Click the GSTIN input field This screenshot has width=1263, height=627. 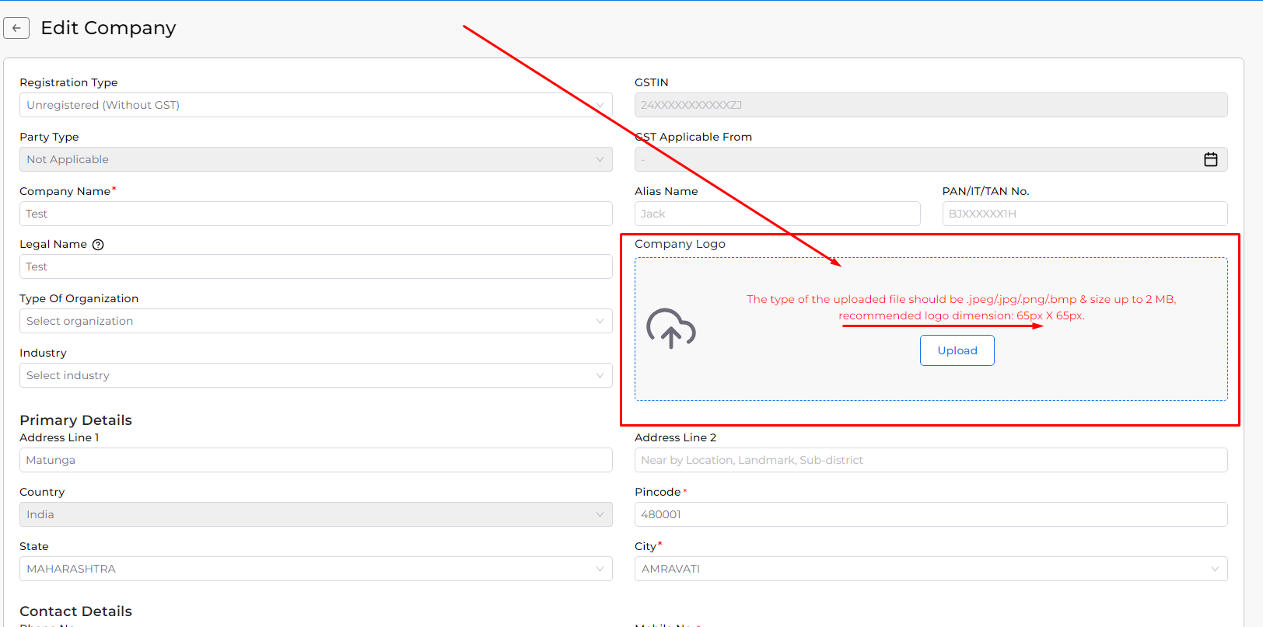[930, 105]
